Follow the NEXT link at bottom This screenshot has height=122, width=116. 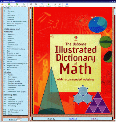[x=94, y=119]
